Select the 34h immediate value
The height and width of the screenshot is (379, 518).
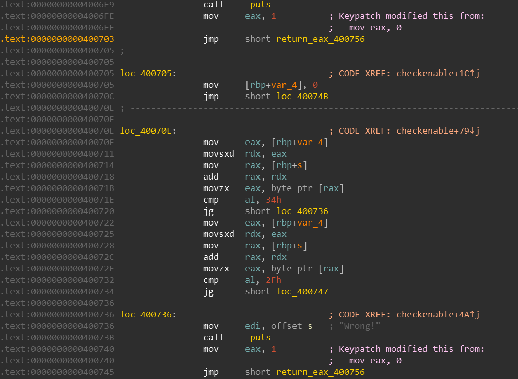[274, 200]
